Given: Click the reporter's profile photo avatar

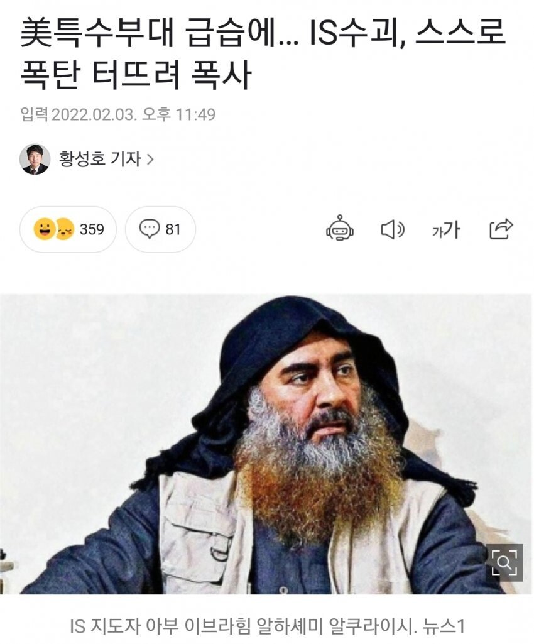Looking at the screenshot, I should (x=35, y=159).
